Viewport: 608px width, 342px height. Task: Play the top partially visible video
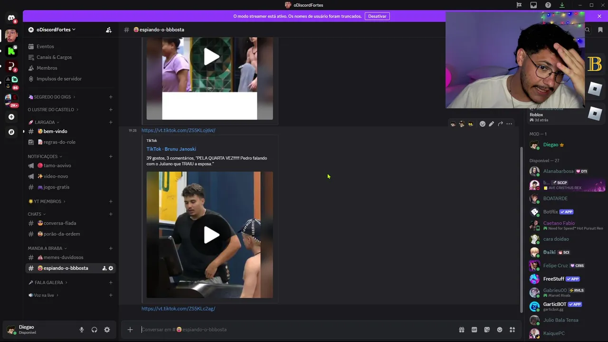211,57
